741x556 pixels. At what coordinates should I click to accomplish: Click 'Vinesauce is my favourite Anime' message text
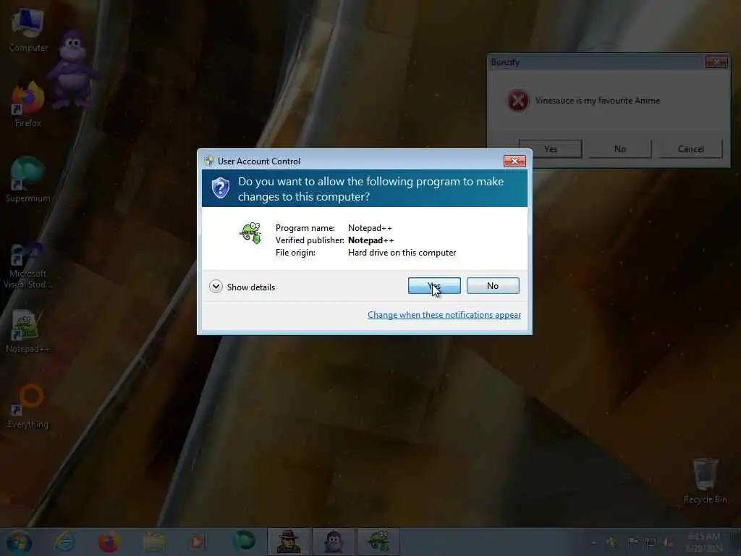[x=597, y=100]
